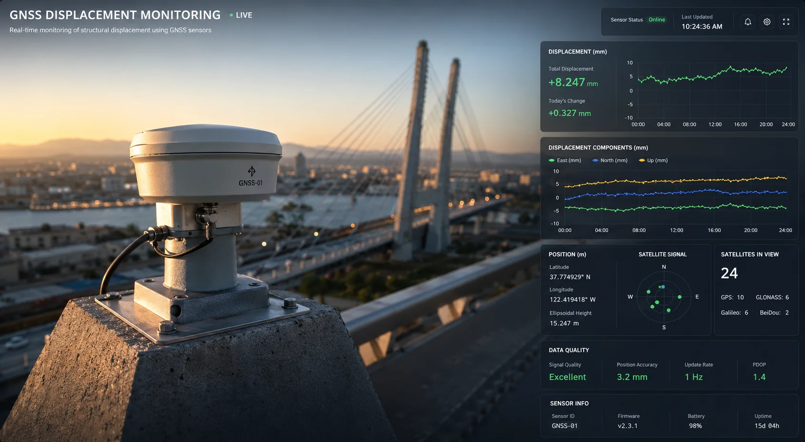Screen dimensions: 805x442
Task: Click Update Rate value 1 Hz
Action: tap(694, 377)
